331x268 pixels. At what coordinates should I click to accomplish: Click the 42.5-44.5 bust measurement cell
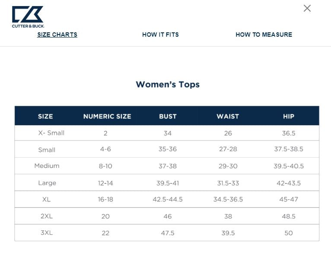[168, 199]
